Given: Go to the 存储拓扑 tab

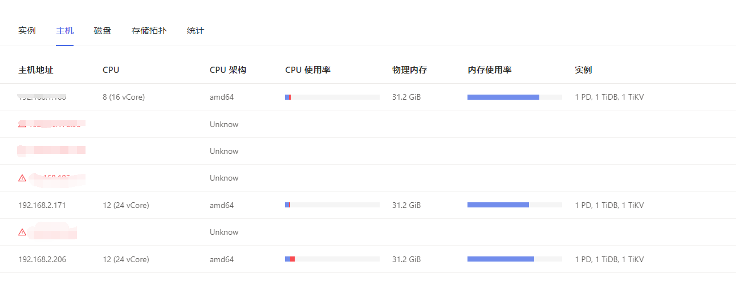Looking at the screenshot, I should (149, 31).
